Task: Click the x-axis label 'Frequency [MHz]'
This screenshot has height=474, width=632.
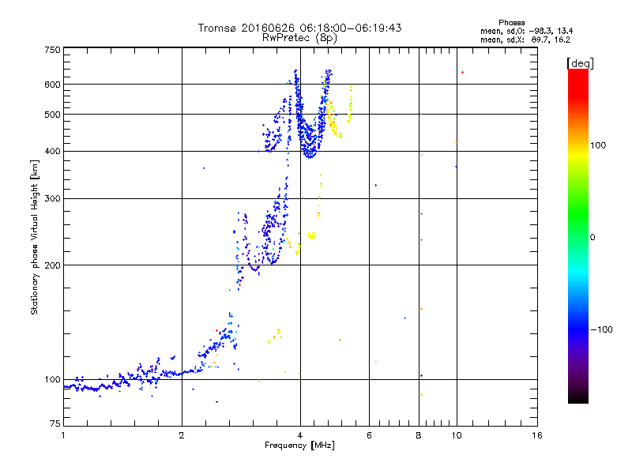Action: pyautogui.click(x=299, y=446)
